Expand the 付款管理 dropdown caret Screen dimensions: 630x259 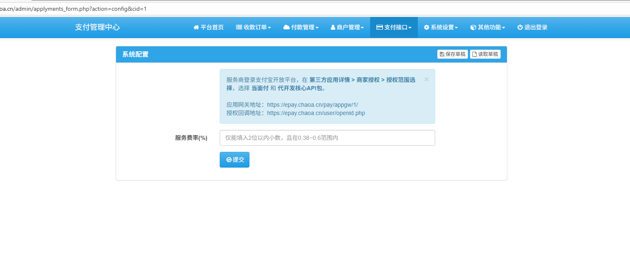click(317, 28)
